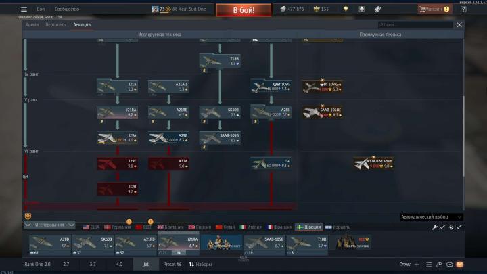Select the T18B aircraft in the tree
This screenshot has height=274, width=487.
[x=220, y=61]
